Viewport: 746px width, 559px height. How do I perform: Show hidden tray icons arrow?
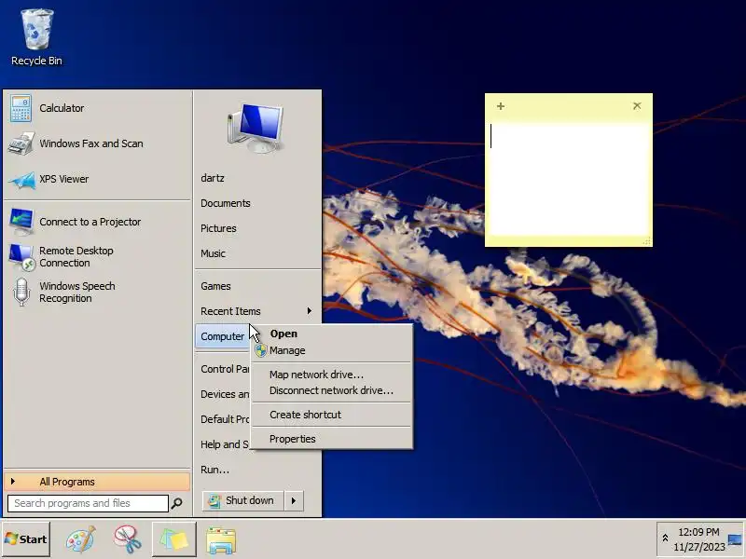click(x=665, y=539)
